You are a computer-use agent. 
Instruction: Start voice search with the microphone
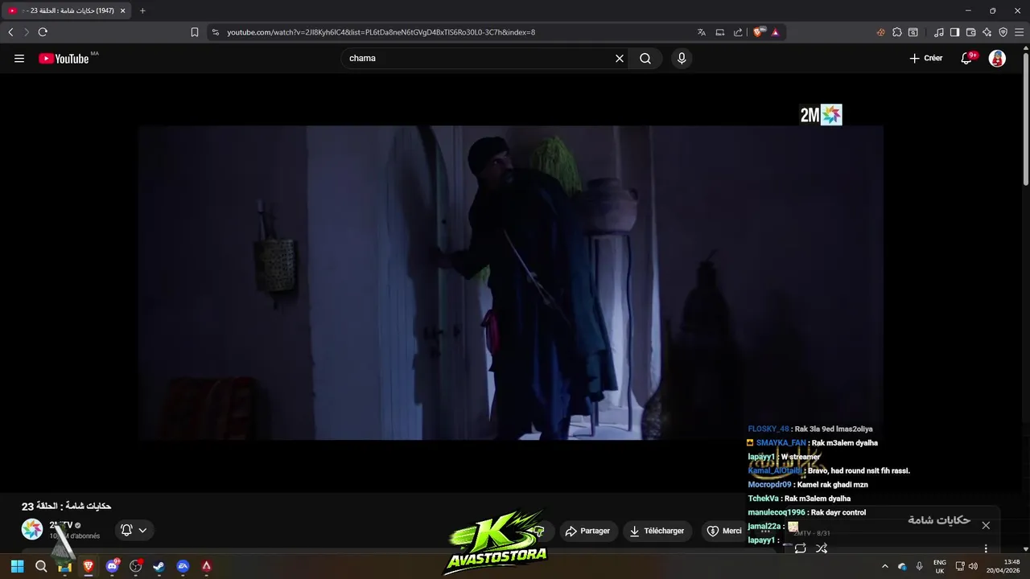pyautogui.click(x=682, y=58)
